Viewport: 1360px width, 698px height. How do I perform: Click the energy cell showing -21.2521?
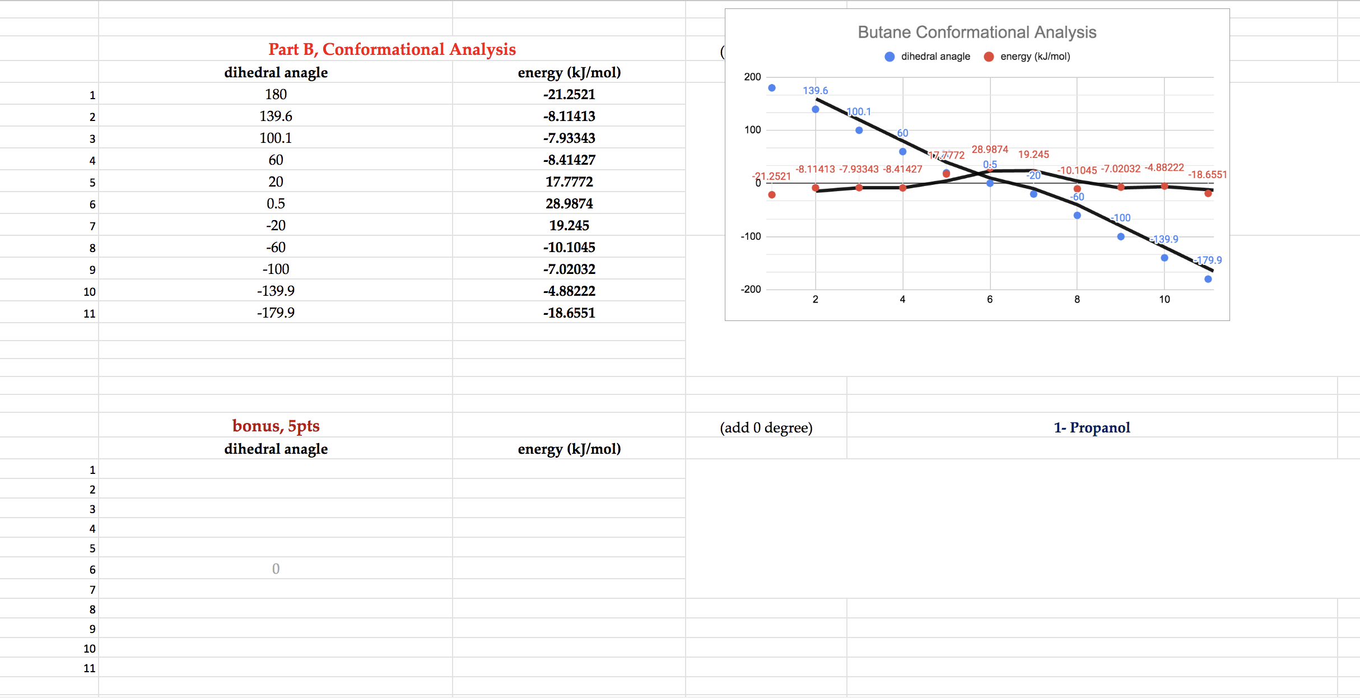(x=569, y=94)
